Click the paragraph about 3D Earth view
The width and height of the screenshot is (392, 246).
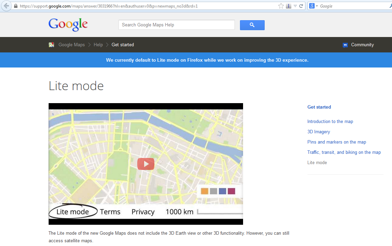[169, 237]
